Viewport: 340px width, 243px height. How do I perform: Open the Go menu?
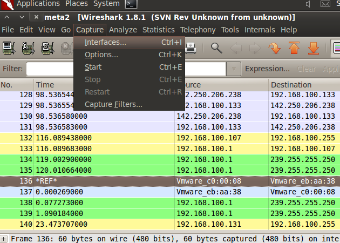pos(66,30)
